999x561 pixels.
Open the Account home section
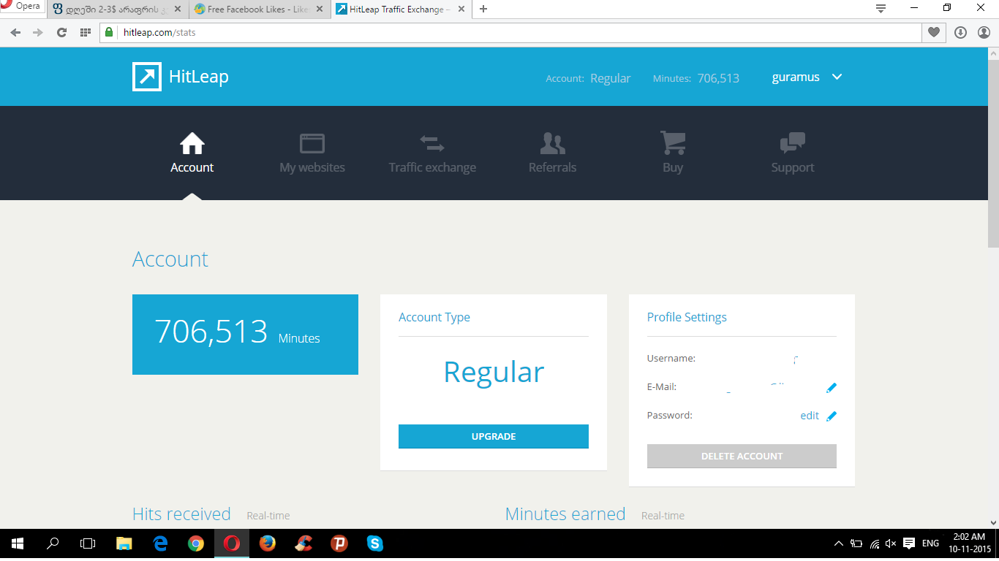coord(192,153)
